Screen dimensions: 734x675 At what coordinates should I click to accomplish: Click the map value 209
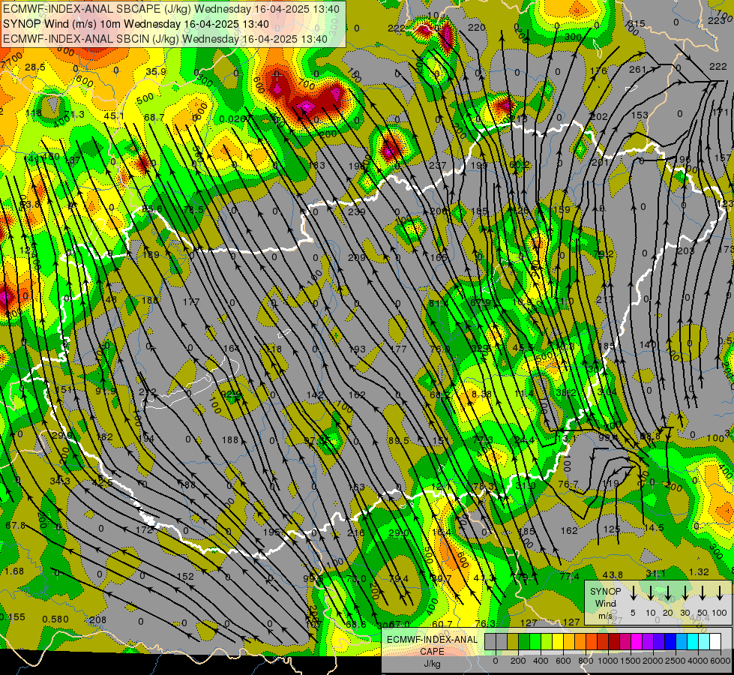[357, 258]
